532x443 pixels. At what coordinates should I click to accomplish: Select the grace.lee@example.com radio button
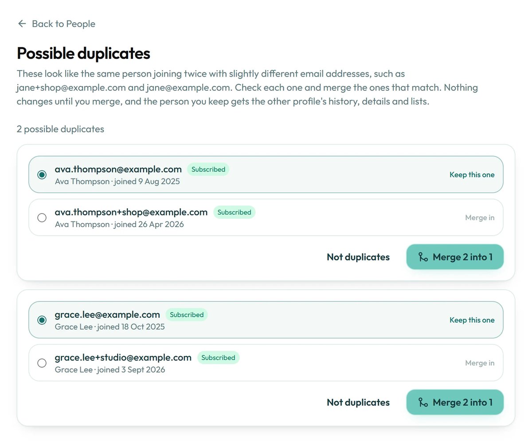42,320
